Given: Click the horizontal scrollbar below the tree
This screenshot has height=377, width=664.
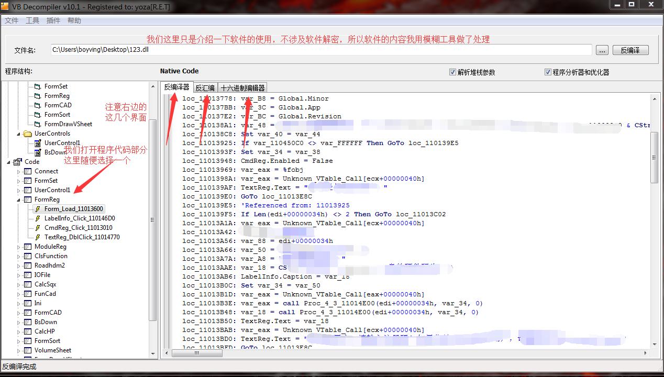Looking at the screenshot, I should tap(196, 353).
